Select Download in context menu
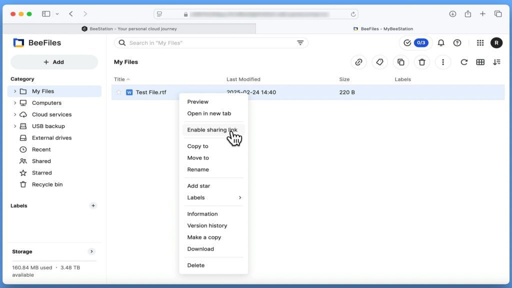The image size is (512, 288). click(x=213, y=249)
